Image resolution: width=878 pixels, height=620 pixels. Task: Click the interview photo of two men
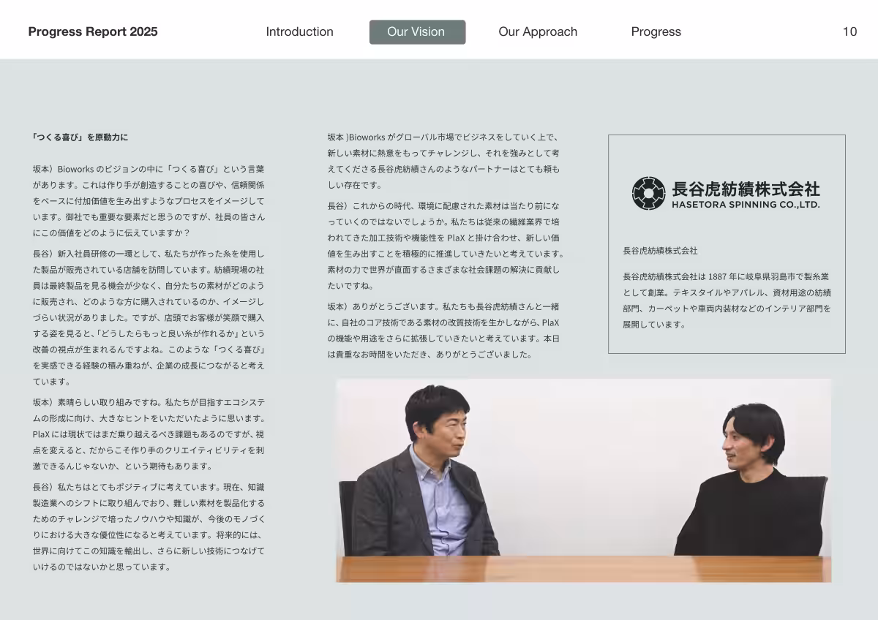tap(583, 479)
